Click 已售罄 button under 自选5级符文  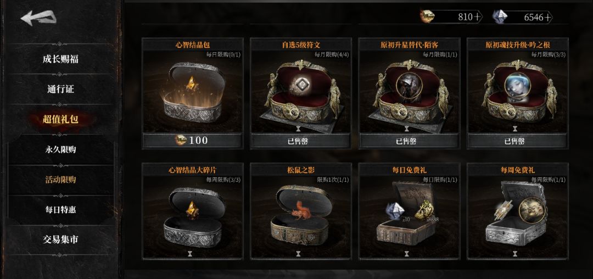click(x=301, y=141)
